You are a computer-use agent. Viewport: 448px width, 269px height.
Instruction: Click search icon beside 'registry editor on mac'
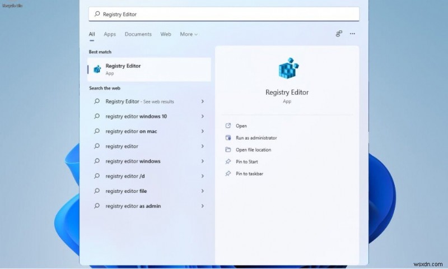pos(97,131)
